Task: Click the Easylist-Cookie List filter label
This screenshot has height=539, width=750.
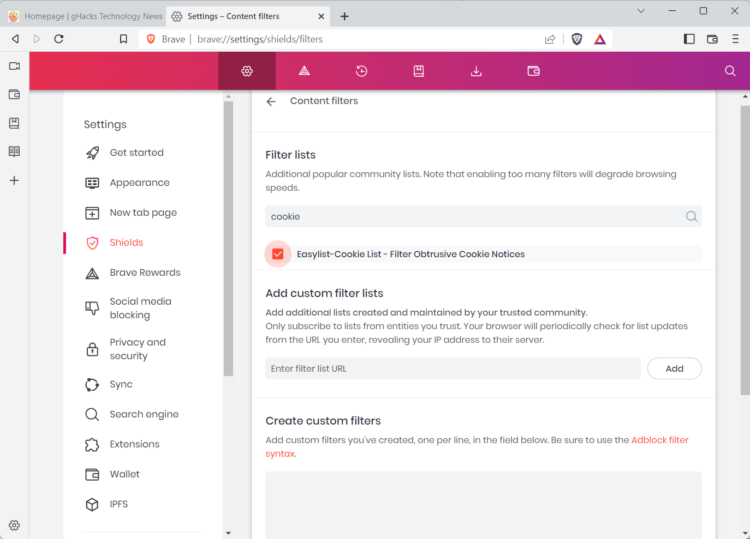Action: [x=410, y=254]
